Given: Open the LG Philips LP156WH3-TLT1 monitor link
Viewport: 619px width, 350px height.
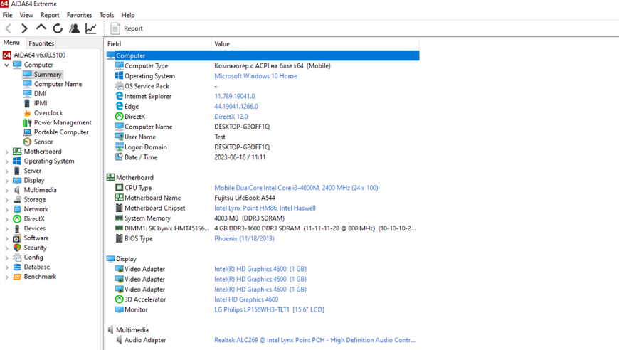Looking at the screenshot, I should 269,309.
